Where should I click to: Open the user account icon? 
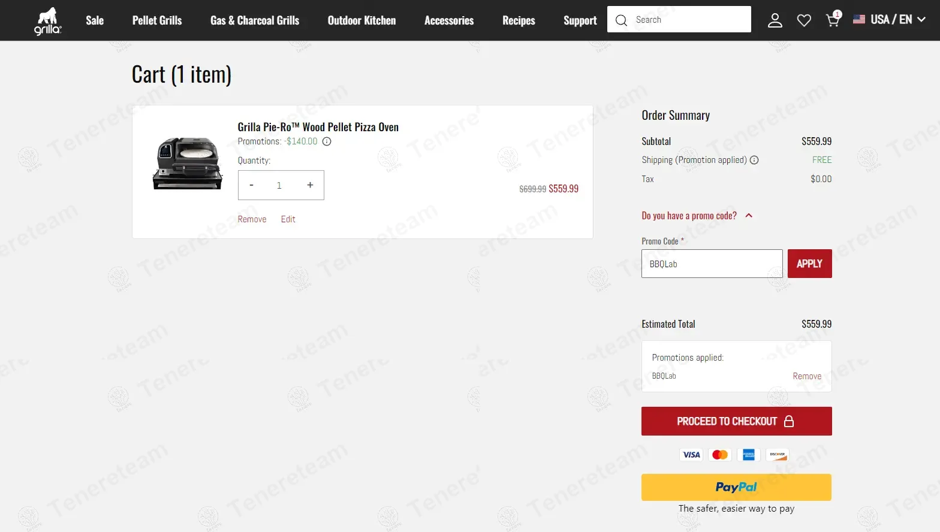pos(775,20)
